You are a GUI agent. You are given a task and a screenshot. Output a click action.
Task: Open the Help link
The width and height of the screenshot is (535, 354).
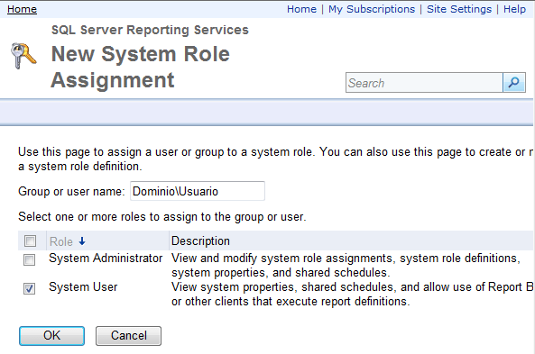(514, 9)
